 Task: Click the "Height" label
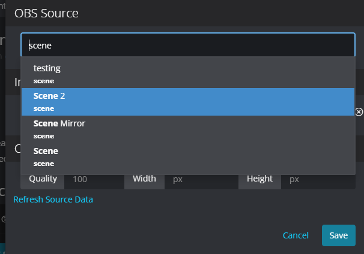259,179
